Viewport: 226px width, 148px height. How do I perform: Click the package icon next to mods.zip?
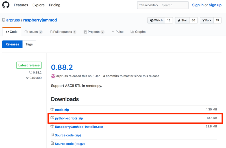click(52, 109)
